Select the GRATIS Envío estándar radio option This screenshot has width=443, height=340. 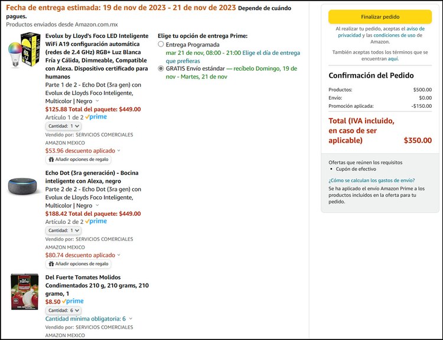(x=161, y=68)
